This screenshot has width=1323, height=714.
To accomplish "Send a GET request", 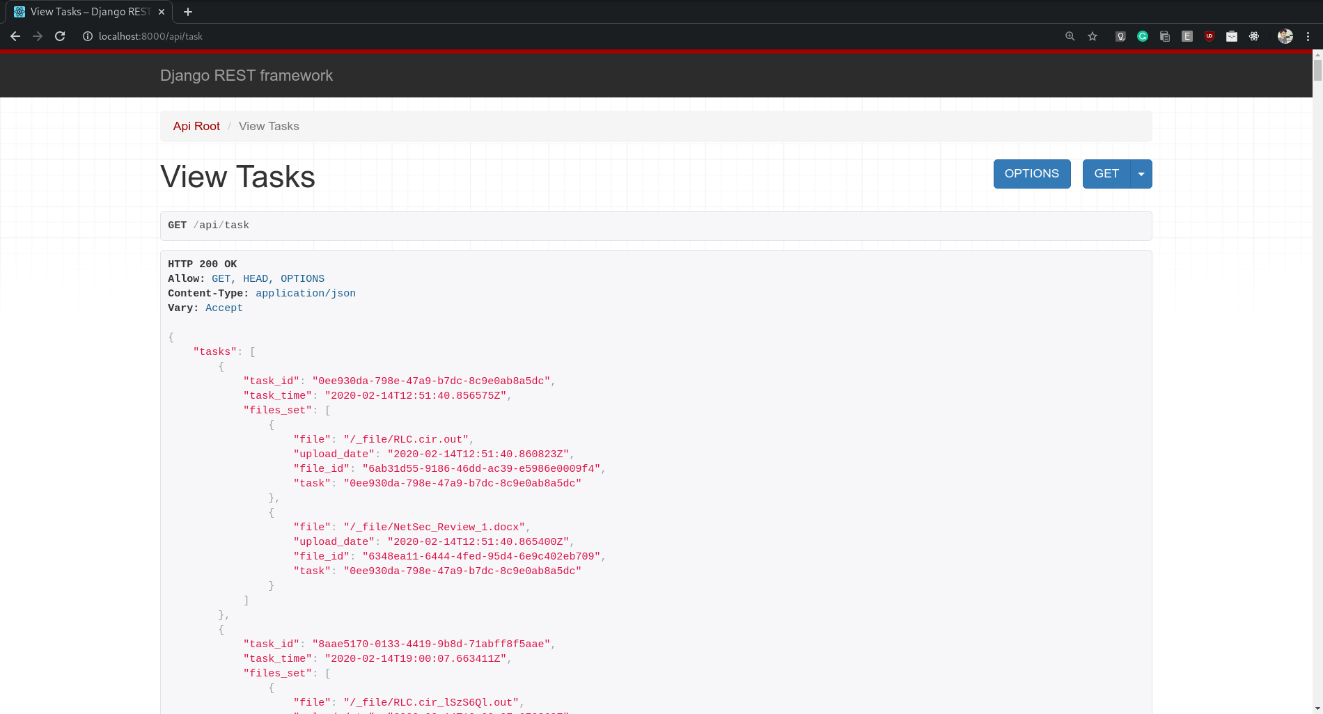I will (x=1106, y=174).
